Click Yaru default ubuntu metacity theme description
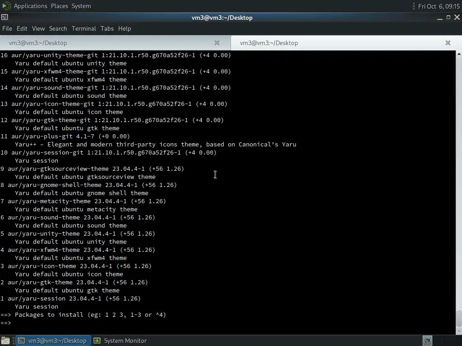Viewport: 462px width, 346px height. pyautogui.click(x=76, y=209)
